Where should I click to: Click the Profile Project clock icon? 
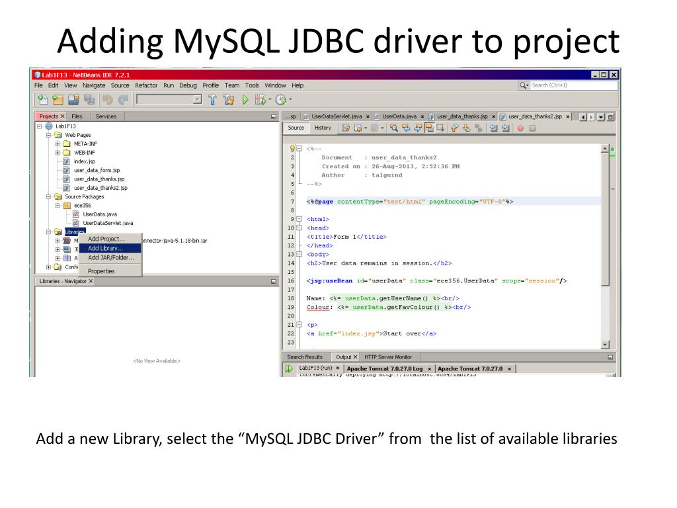[280, 100]
